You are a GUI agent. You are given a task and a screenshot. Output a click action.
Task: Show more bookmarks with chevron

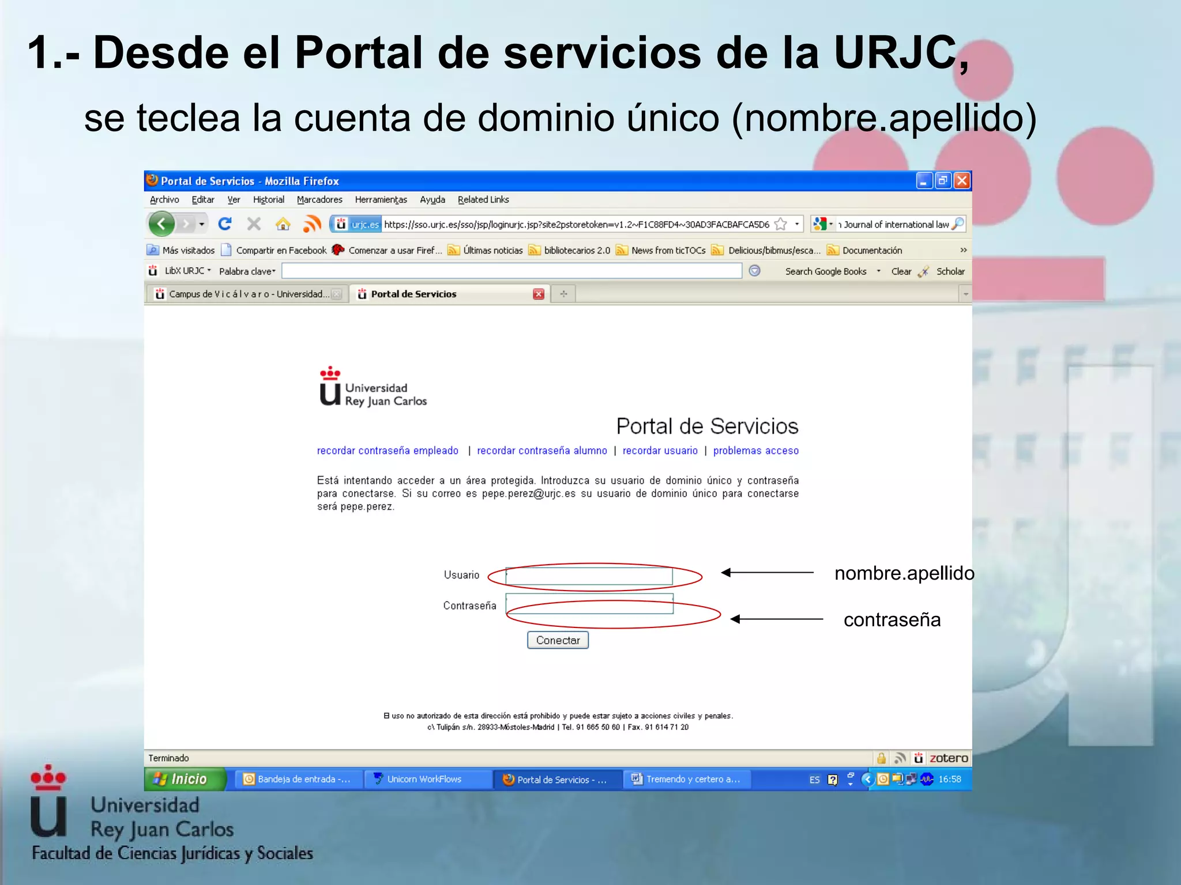[x=963, y=250]
